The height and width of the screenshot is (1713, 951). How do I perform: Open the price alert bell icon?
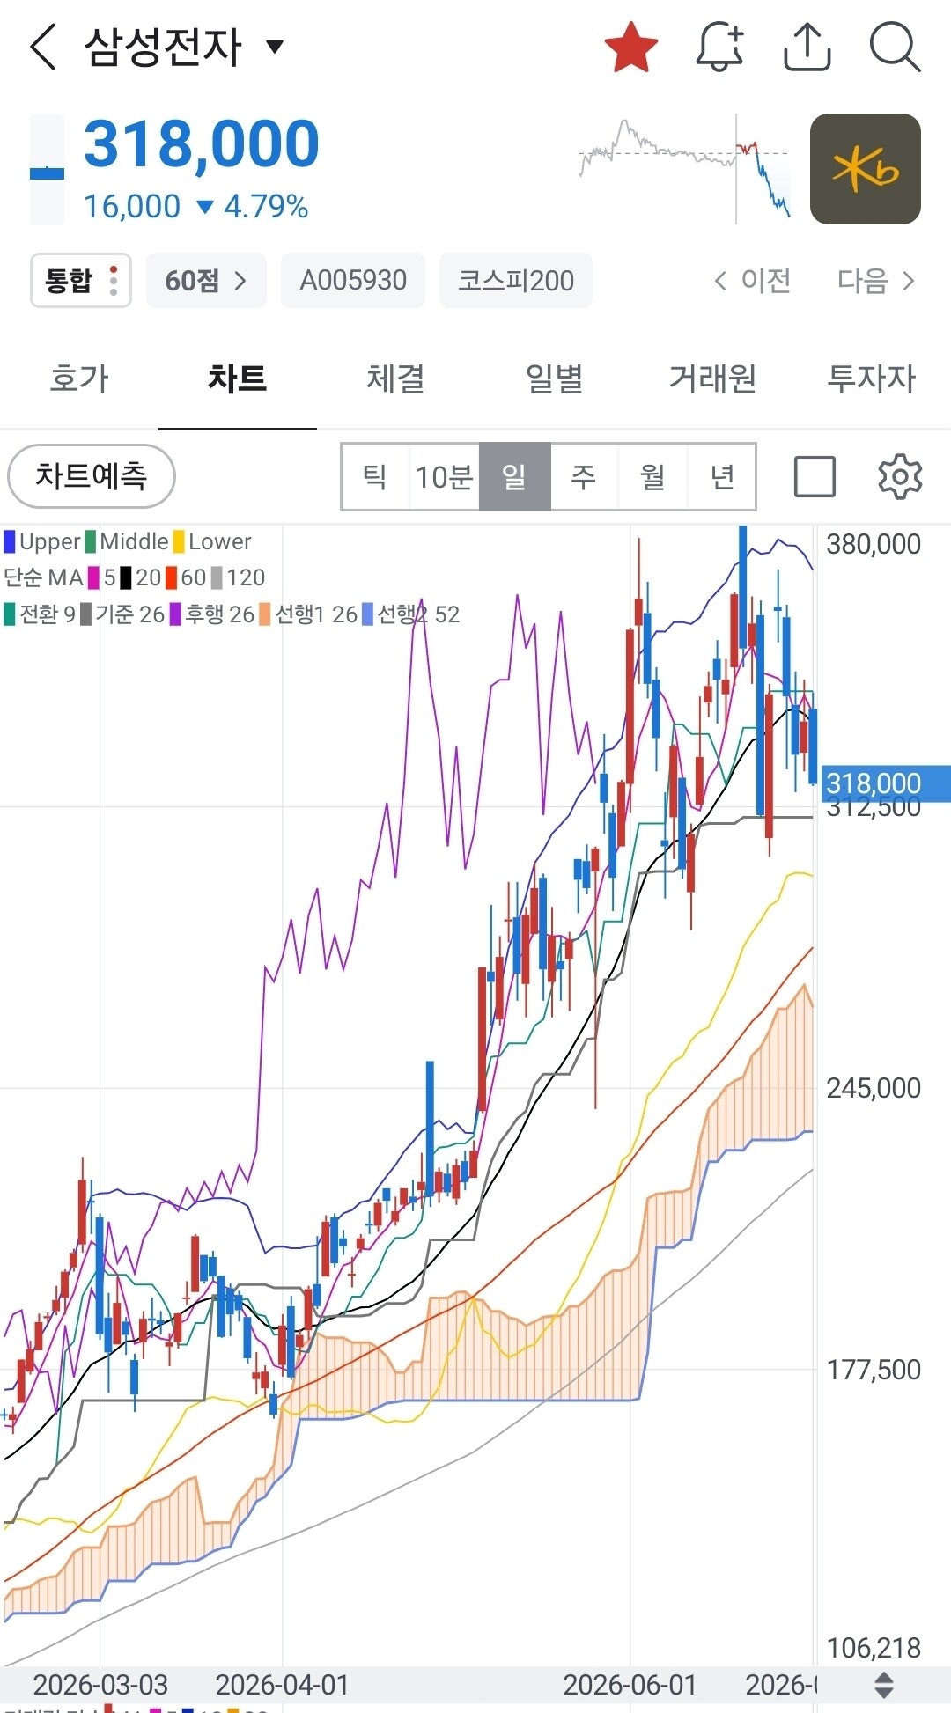point(719,47)
